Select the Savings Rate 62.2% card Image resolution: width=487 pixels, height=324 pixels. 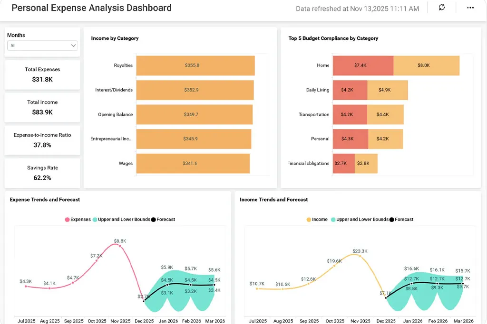(42, 173)
